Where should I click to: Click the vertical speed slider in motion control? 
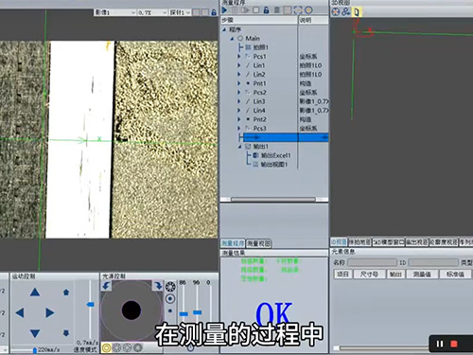coord(90,305)
